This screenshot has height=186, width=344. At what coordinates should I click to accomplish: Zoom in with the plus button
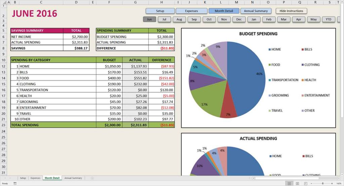pyautogui.click(x=332, y=183)
